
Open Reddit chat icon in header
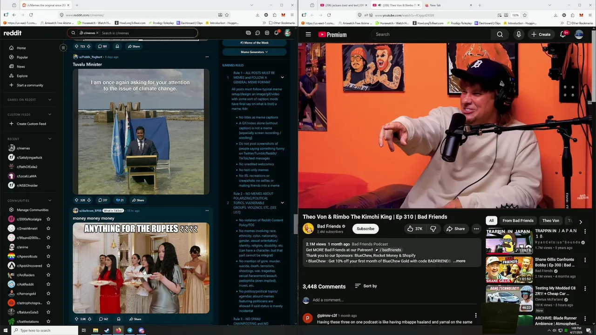(x=257, y=33)
